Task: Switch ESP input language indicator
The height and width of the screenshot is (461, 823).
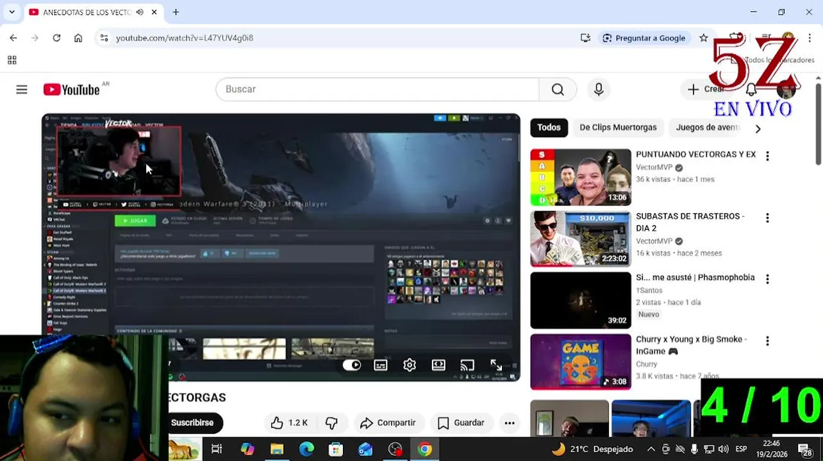Action: point(741,449)
